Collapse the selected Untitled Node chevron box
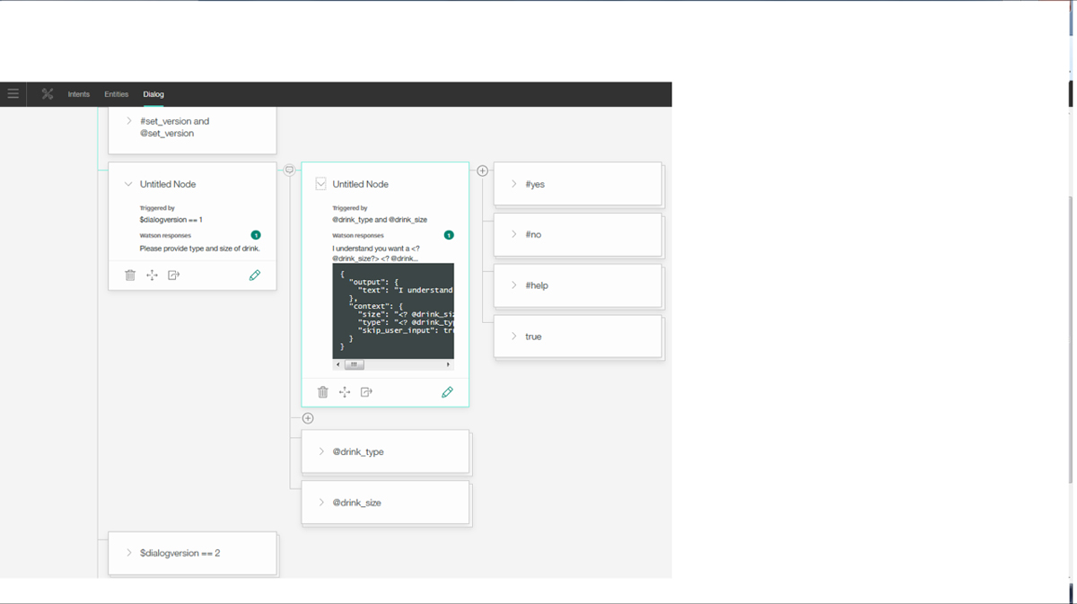 click(320, 184)
